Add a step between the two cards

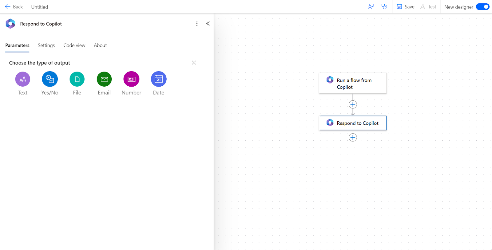pyautogui.click(x=353, y=105)
